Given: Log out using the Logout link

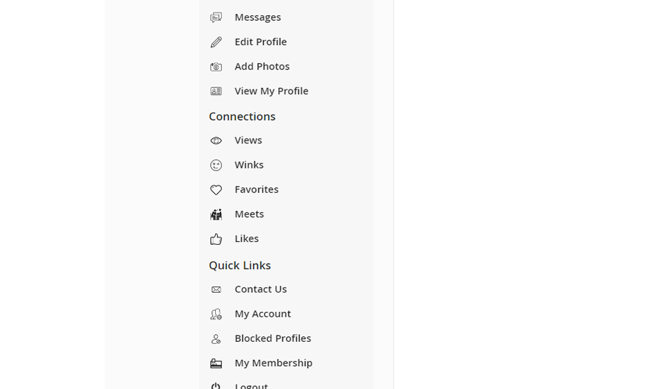Looking at the screenshot, I should coord(250,385).
